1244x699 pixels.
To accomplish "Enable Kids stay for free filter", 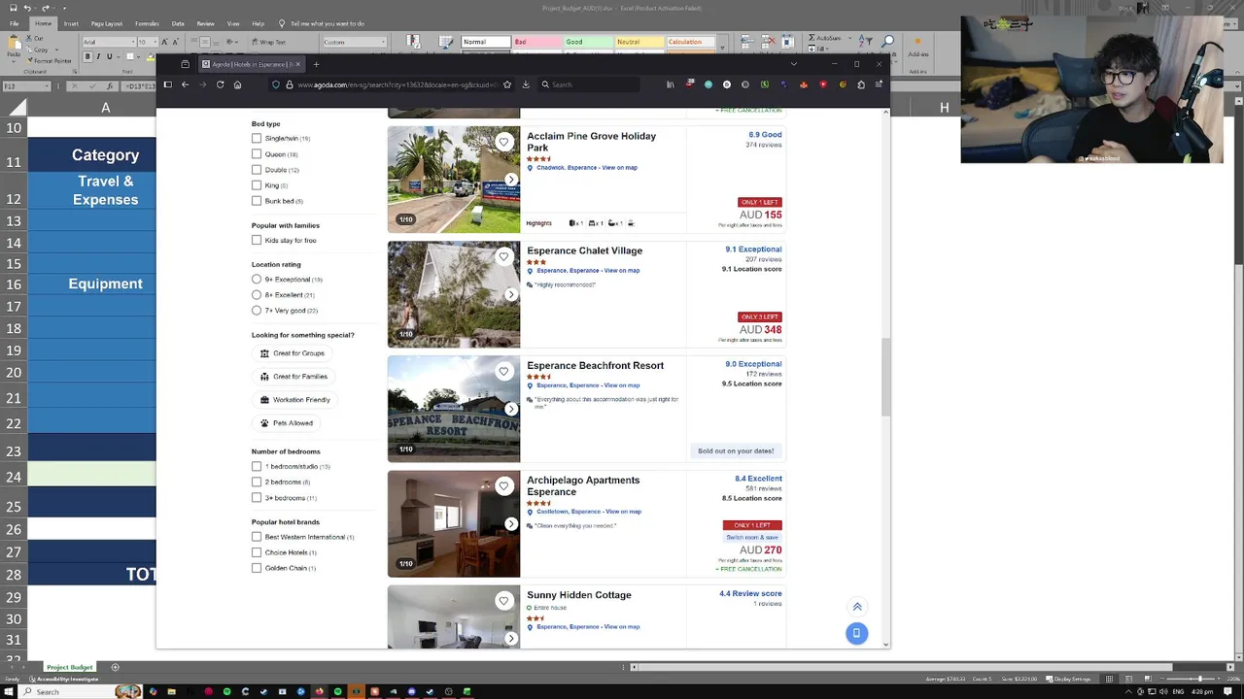I will coord(257,241).
